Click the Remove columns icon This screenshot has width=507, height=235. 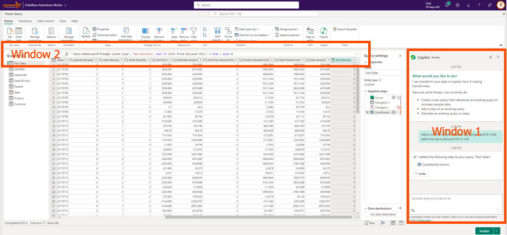[x=159, y=31]
